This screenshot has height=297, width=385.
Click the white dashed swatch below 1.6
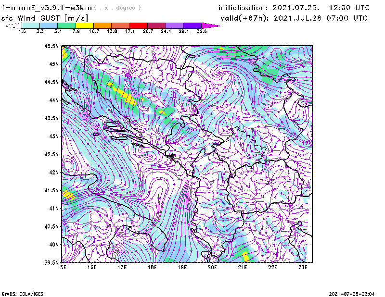coord(13,25)
